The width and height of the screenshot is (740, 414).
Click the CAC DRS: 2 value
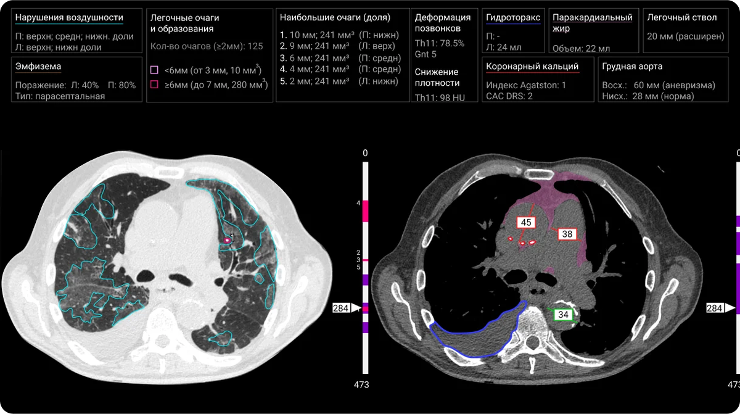510,96
